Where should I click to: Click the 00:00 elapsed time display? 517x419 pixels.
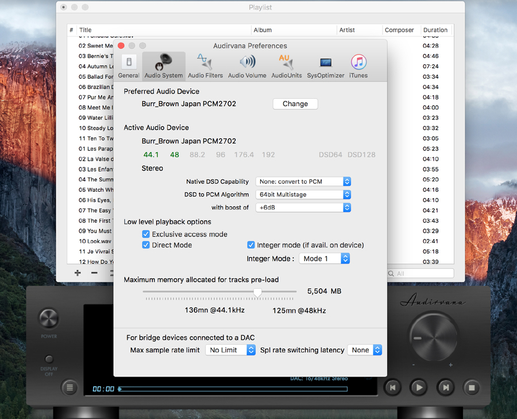[103, 389]
